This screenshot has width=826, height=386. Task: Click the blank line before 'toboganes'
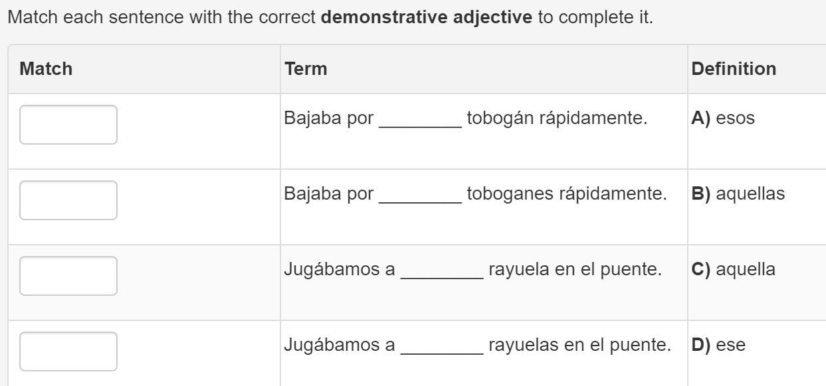pos(420,197)
